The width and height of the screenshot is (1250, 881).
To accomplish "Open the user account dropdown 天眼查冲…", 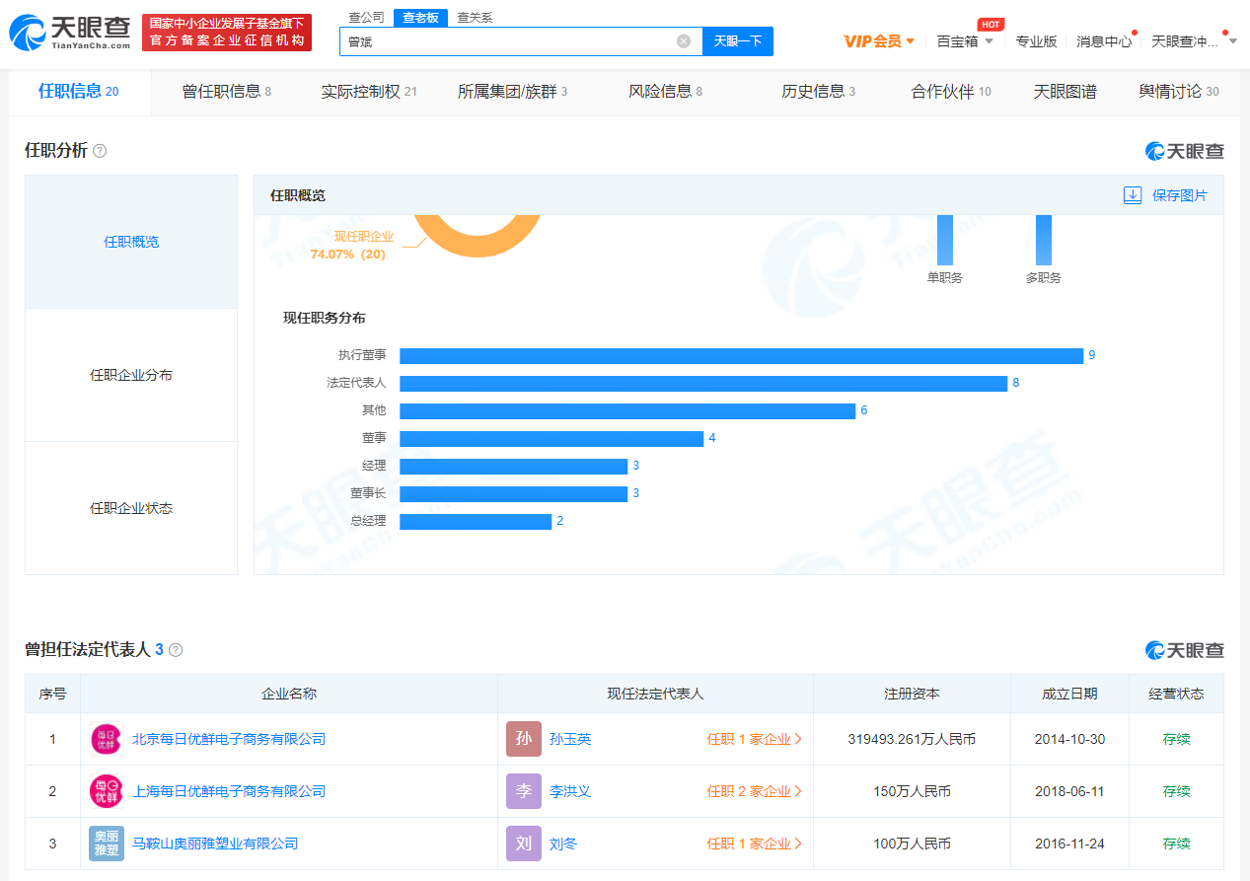I will [x=1196, y=41].
